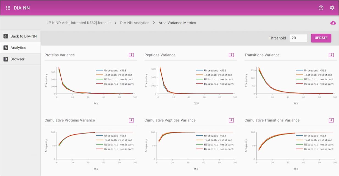The image size is (339, 176).
Task: Download the Peptides Variance chart
Action: [231, 55]
